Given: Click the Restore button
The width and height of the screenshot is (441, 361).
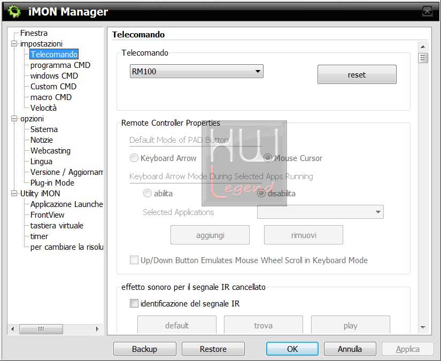Looking at the screenshot, I should pyautogui.click(x=213, y=349).
